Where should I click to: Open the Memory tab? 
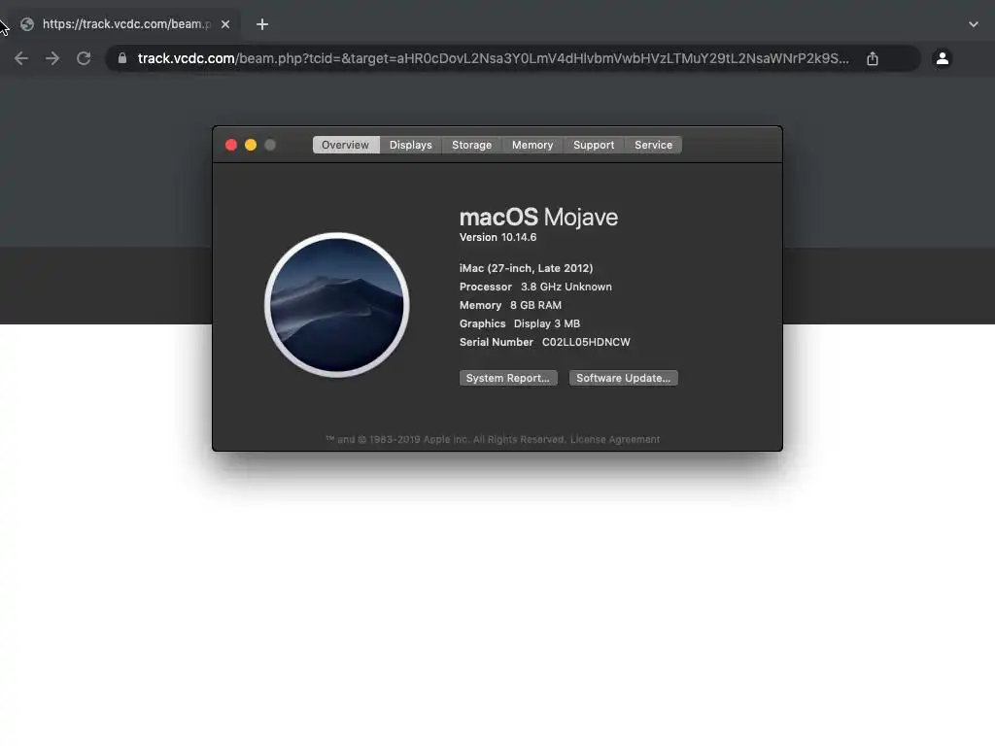pos(532,145)
